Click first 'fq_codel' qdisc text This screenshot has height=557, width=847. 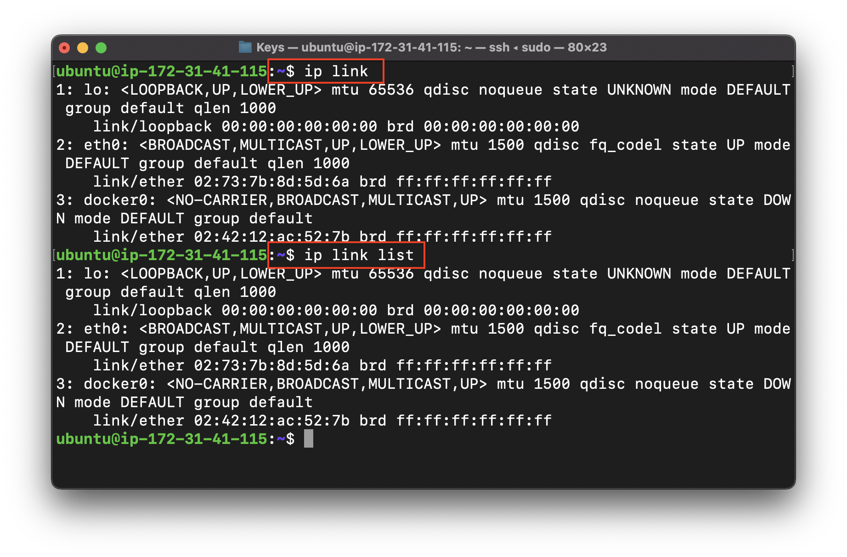(x=626, y=145)
